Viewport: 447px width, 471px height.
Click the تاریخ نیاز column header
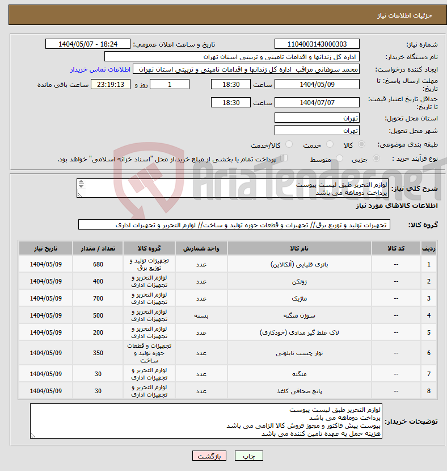[45, 248]
